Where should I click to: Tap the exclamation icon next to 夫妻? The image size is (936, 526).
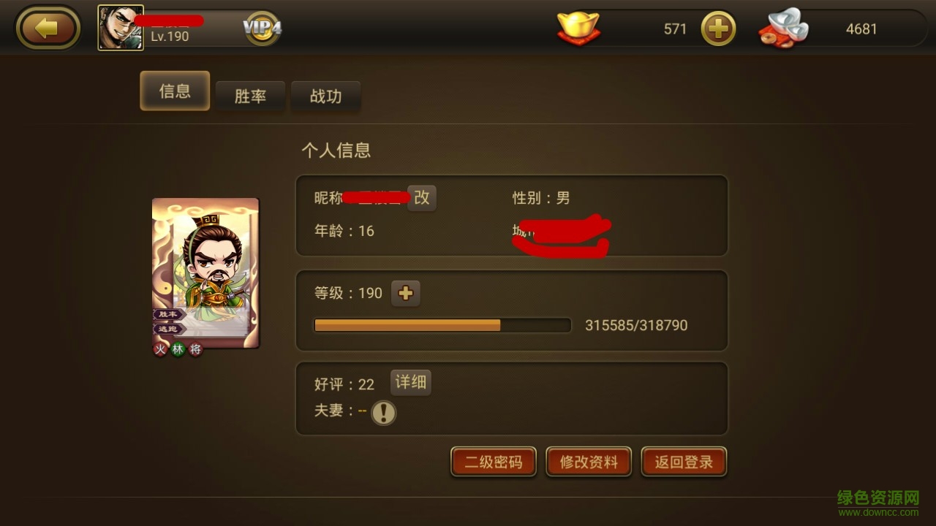click(x=383, y=413)
